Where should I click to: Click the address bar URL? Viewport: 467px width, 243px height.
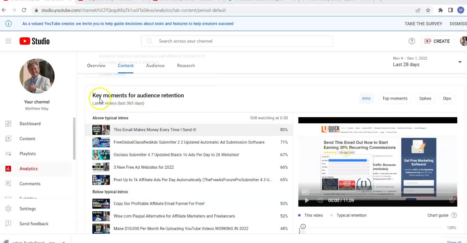pyautogui.click(x=133, y=10)
